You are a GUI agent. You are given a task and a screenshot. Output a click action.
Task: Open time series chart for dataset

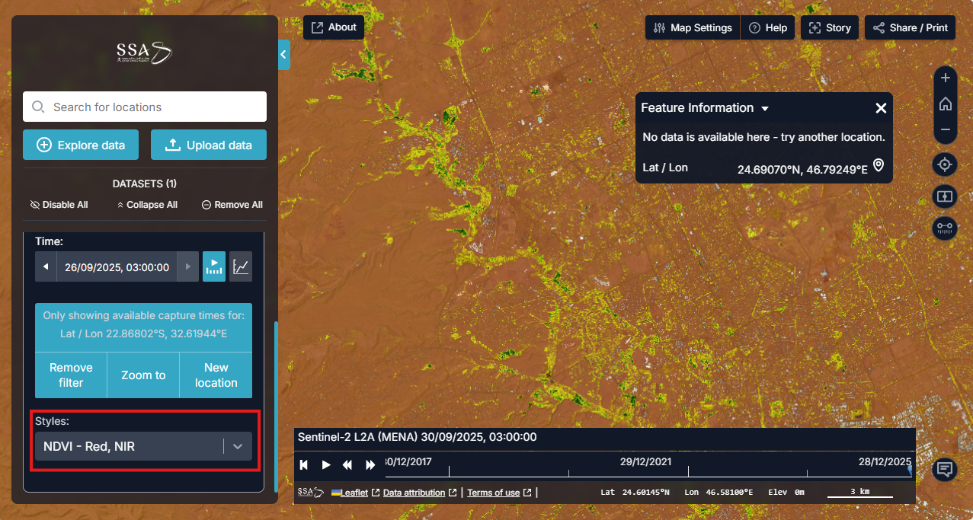tap(241, 267)
